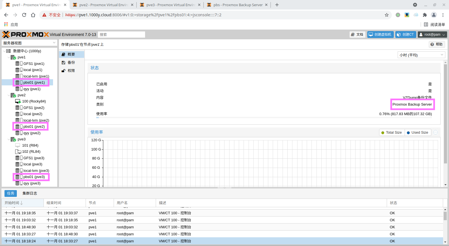Viewport: 449px width, 246px height.
Task: Toggle Total Size series in chart legend
Action: tap(392, 133)
